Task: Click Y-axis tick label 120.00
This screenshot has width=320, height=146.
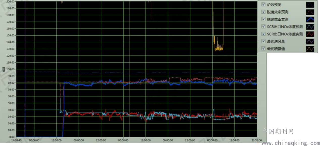Action: [10, 55]
